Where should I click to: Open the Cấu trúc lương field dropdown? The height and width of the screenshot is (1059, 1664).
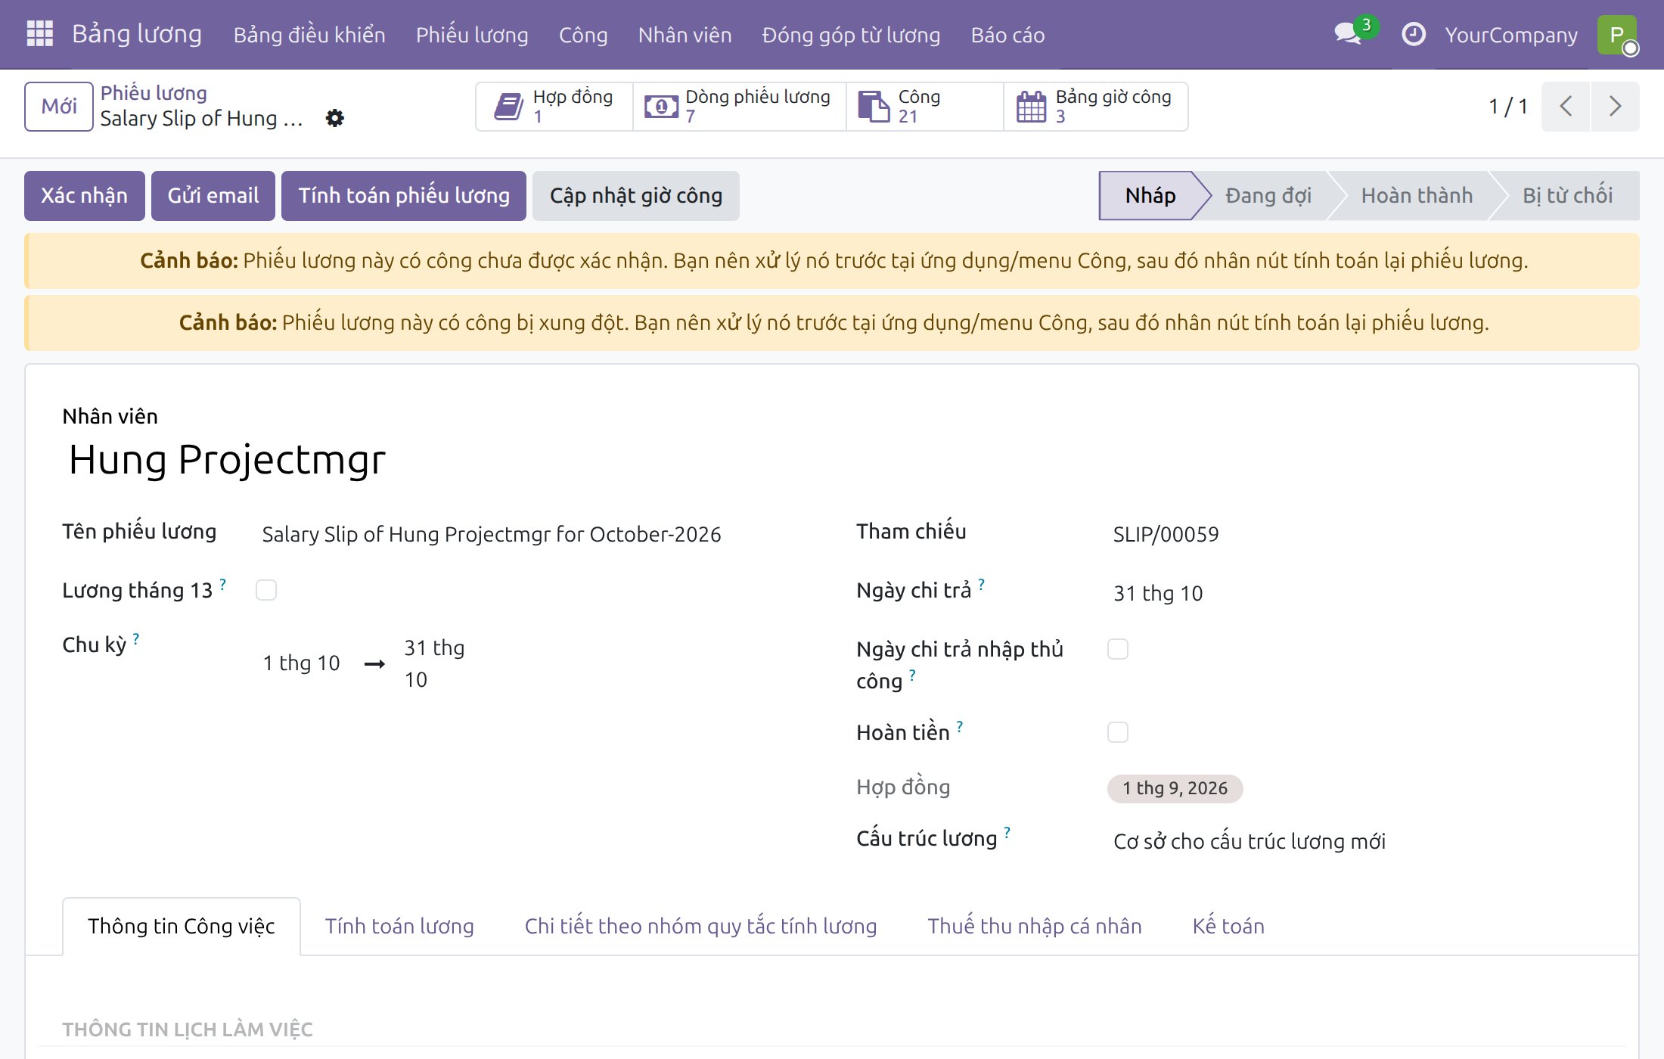1354,841
